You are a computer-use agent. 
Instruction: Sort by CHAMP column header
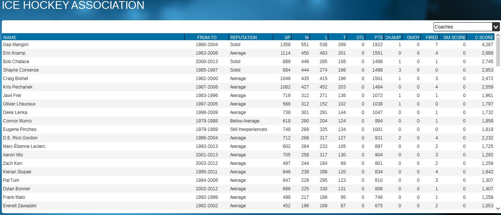393,37
